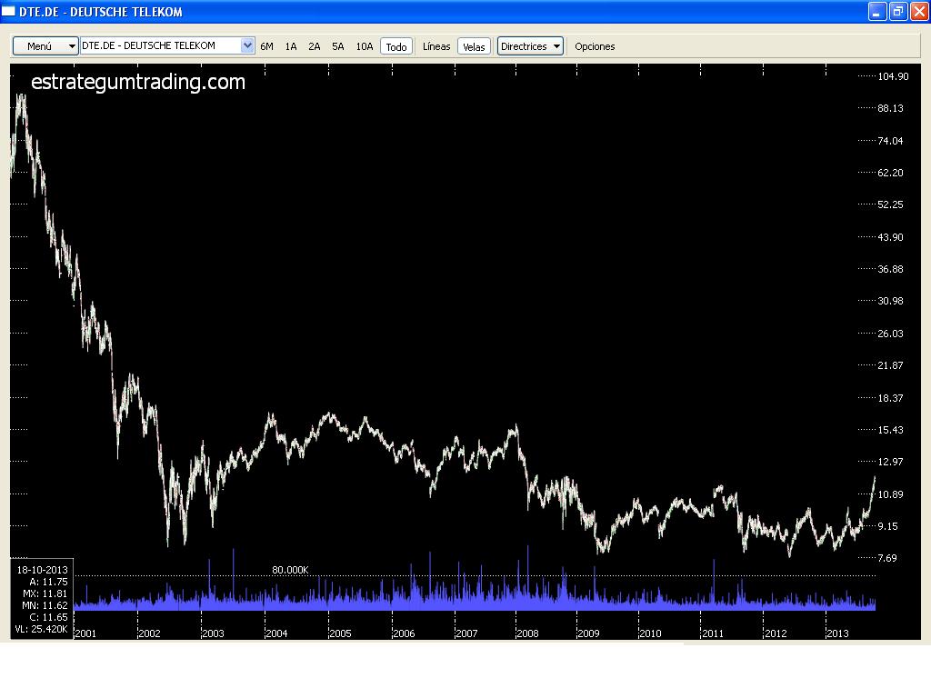The image size is (931, 698).
Task: Click the VL: 25.420K volume value
Action: click(x=42, y=629)
